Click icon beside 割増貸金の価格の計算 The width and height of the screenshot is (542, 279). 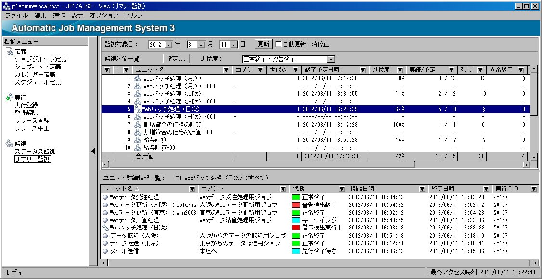click(138, 125)
